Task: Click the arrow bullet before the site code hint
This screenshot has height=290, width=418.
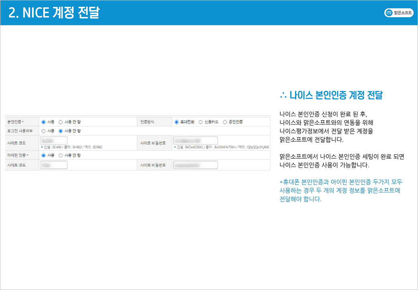Action: click(x=42, y=147)
